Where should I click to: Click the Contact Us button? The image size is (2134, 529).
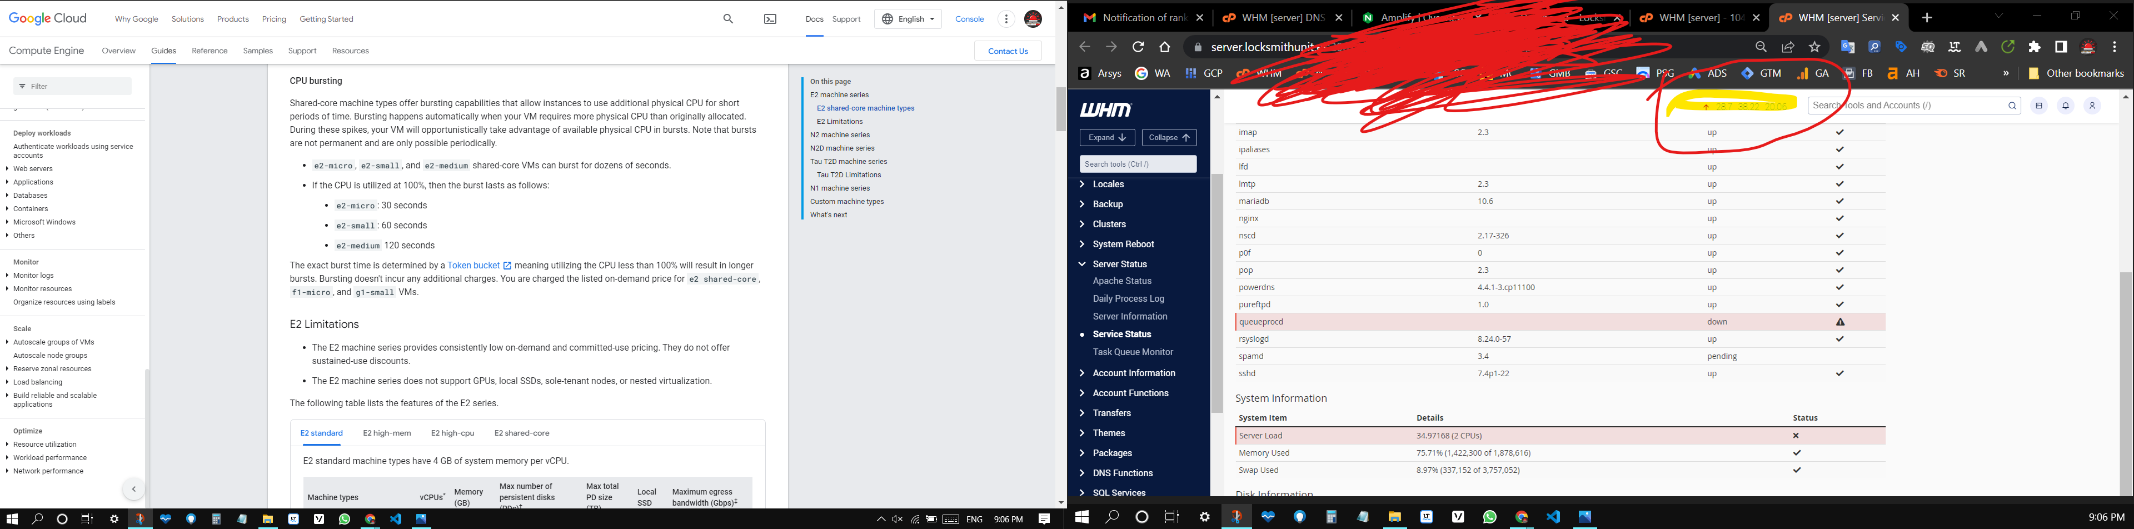coord(1008,51)
